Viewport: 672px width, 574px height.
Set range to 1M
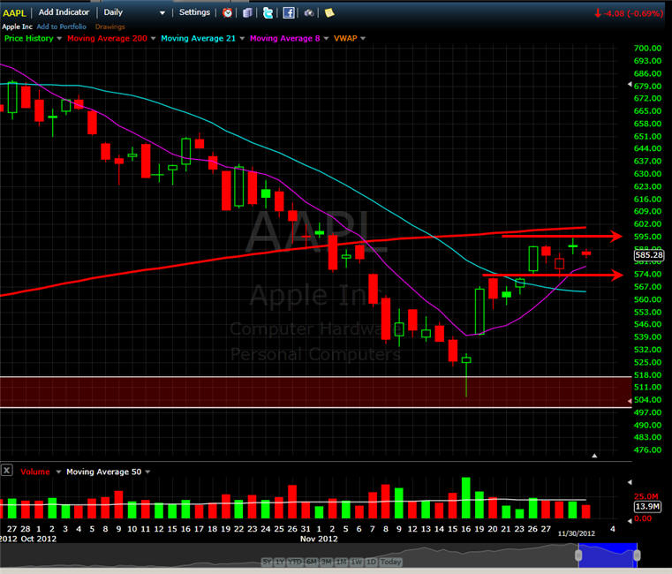[x=342, y=562]
